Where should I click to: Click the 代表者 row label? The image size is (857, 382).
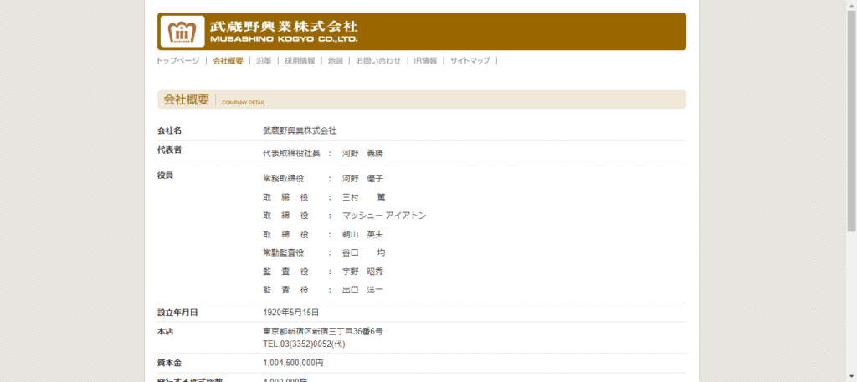tap(169, 150)
